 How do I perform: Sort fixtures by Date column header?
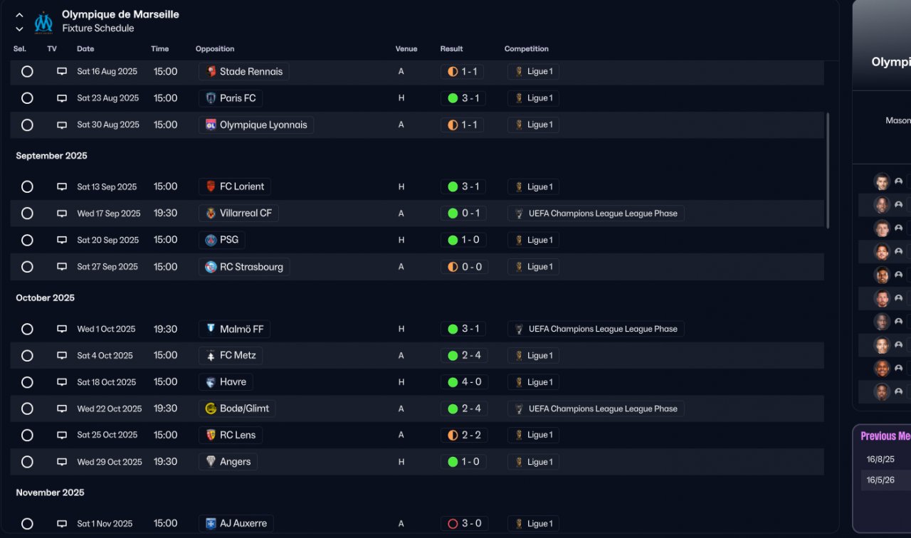pos(85,49)
